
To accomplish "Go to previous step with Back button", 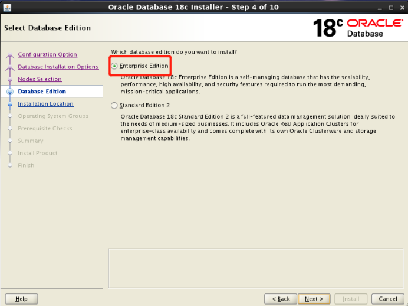I will pyautogui.click(x=281, y=299).
